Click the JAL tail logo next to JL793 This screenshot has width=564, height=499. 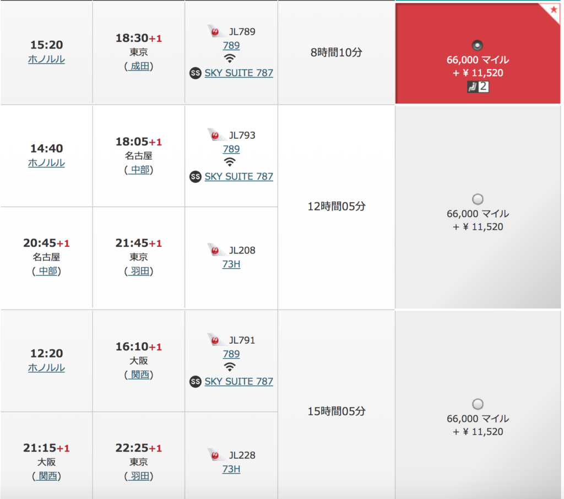(x=216, y=135)
